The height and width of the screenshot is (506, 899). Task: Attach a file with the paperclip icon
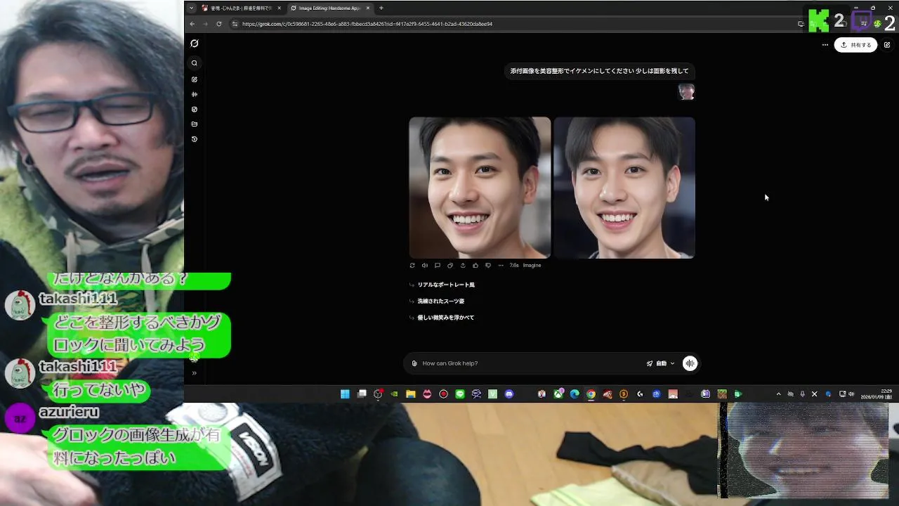(x=414, y=363)
